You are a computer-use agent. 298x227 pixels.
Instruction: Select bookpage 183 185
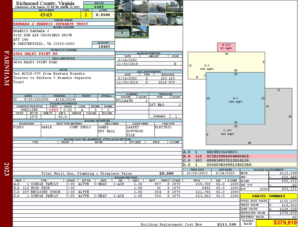click(x=168, y=78)
